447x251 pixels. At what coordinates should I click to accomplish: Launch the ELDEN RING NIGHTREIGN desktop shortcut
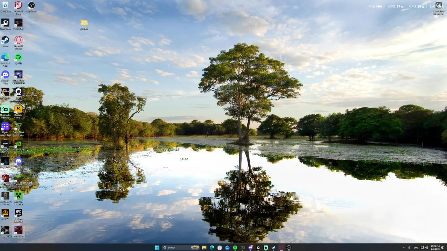pos(19,77)
